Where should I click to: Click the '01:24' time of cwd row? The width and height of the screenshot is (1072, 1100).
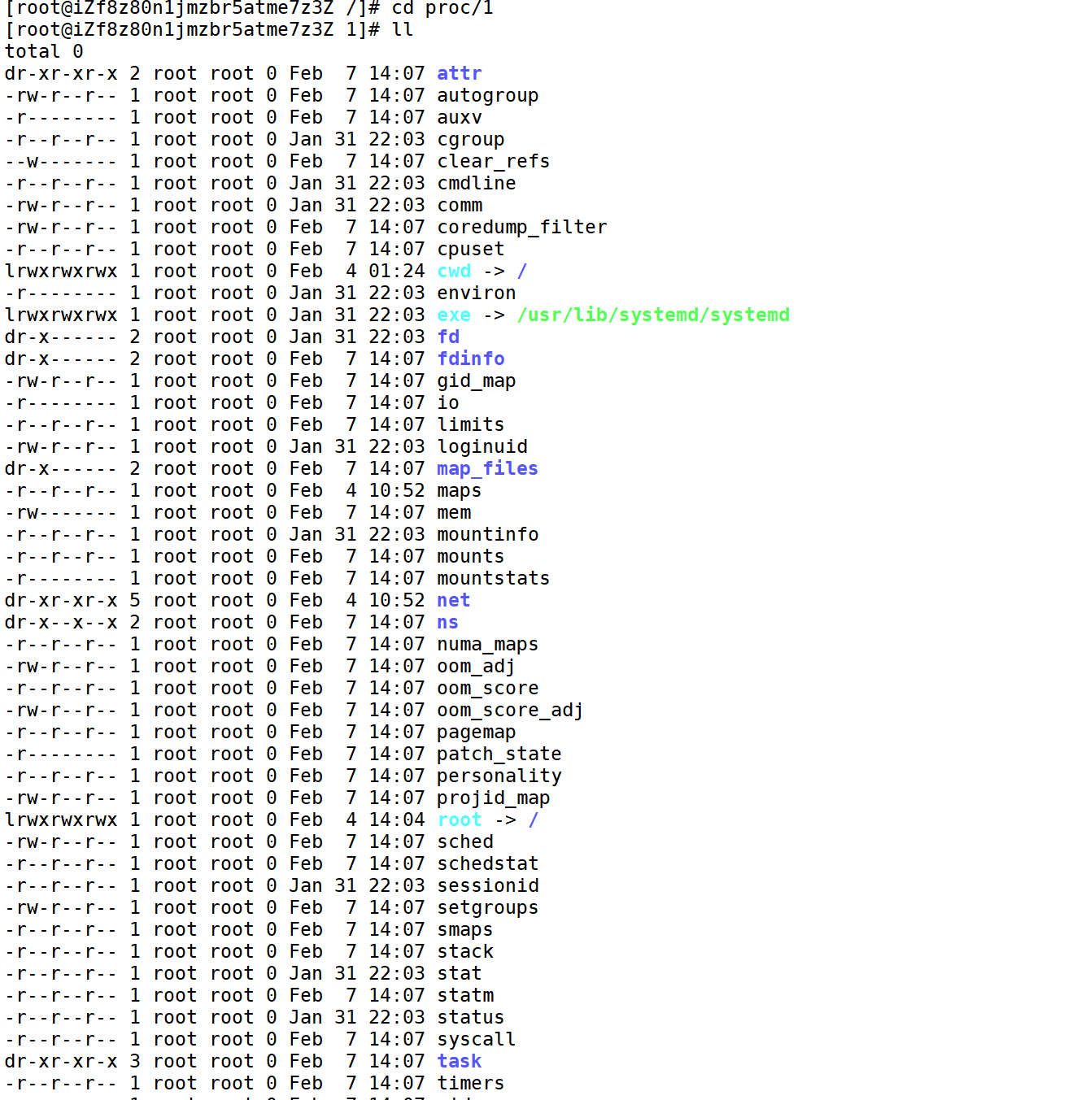coord(397,271)
